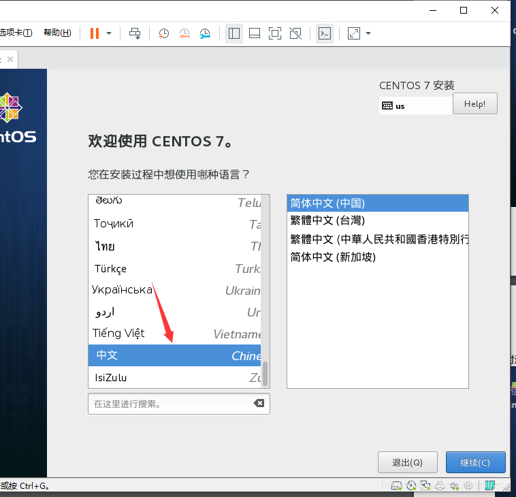Pause the virtual machine with the orange pause icon
Screen dimensions: 516x497
(x=95, y=33)
